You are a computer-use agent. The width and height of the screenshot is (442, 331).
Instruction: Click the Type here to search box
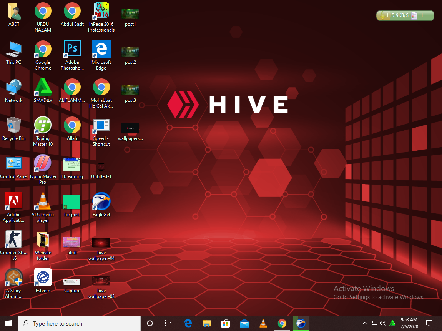(79, 323)
